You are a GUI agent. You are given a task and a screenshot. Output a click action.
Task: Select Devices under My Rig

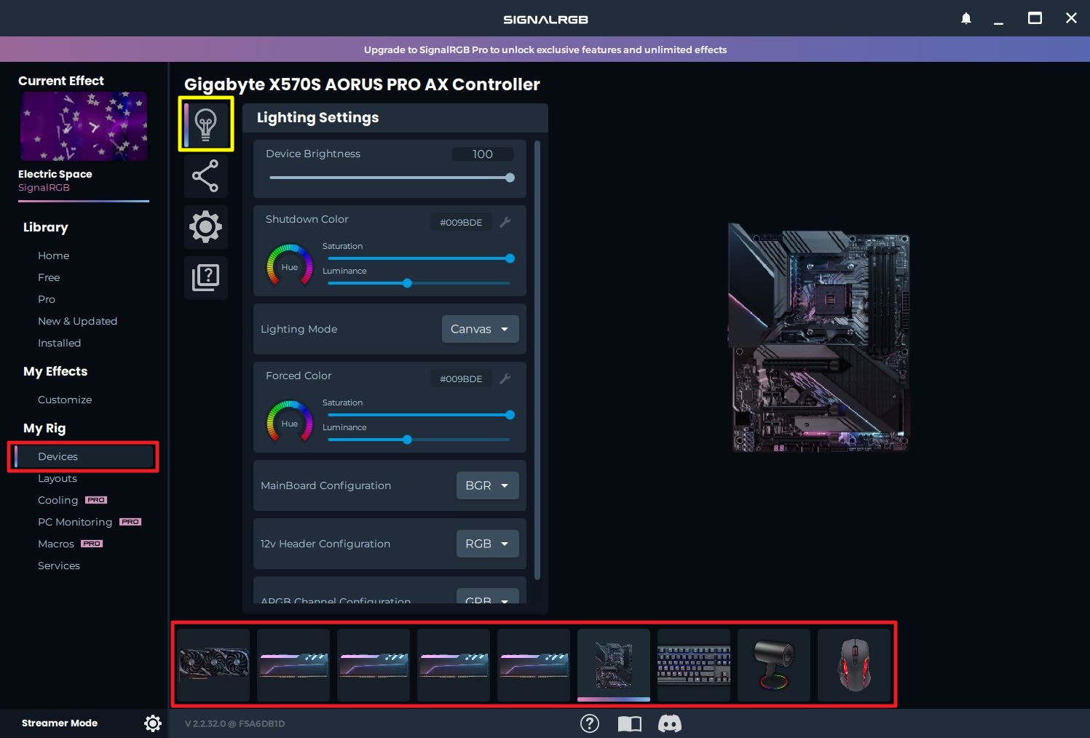point(58,456)
